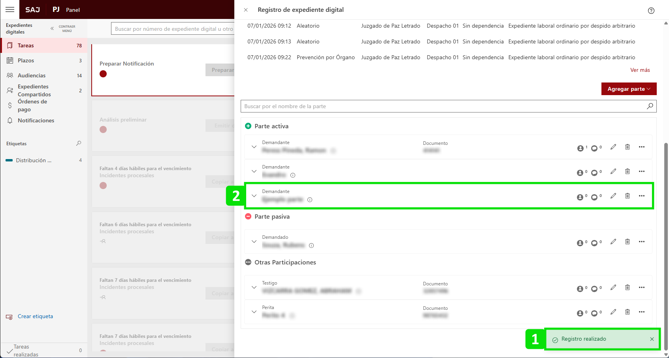Delete the Demandado party with trash icon
The image size is (669, 358).
pyautogui.click(x=627, y=242)
